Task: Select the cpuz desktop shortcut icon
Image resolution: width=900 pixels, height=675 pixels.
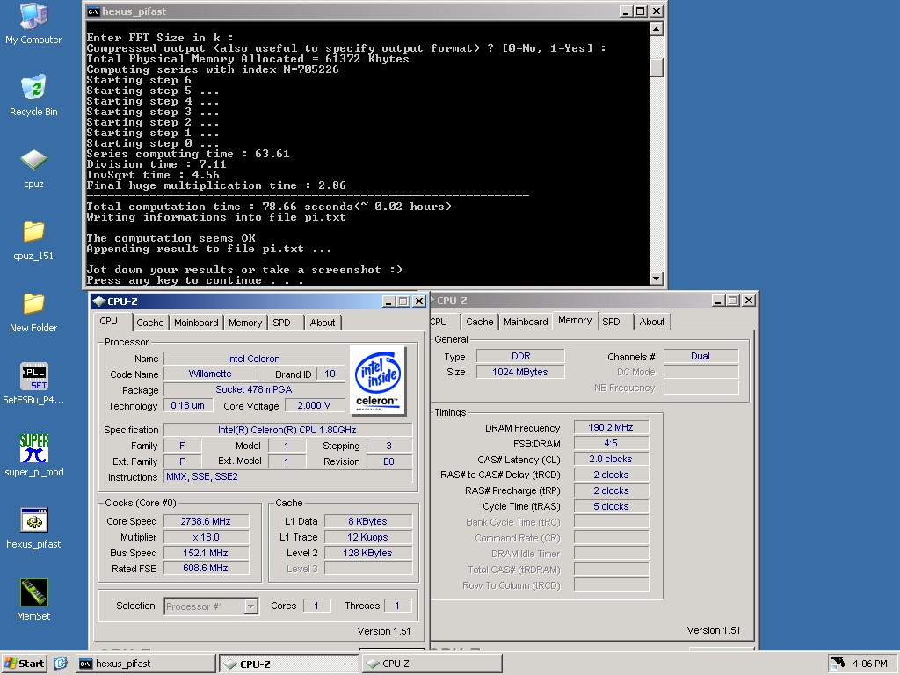Action: 33,169
